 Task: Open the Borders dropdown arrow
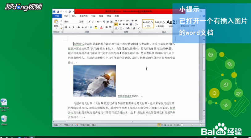pos(124,28)
